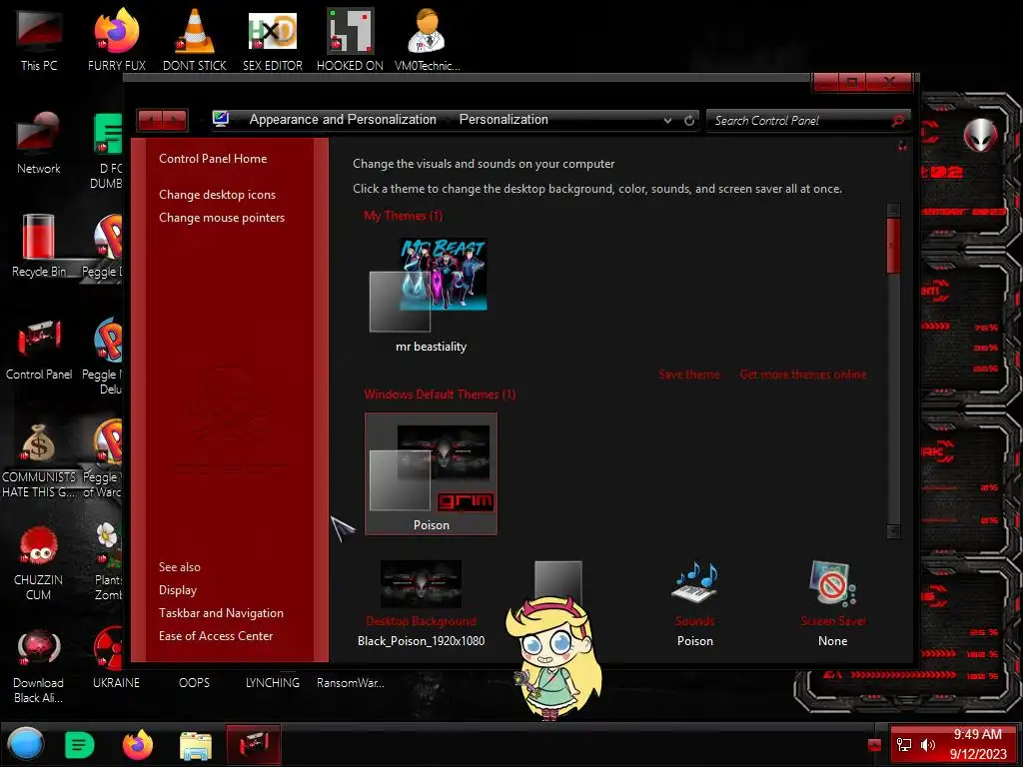Click the Start orb on taskbar
1023x767 pixels.
26,744
